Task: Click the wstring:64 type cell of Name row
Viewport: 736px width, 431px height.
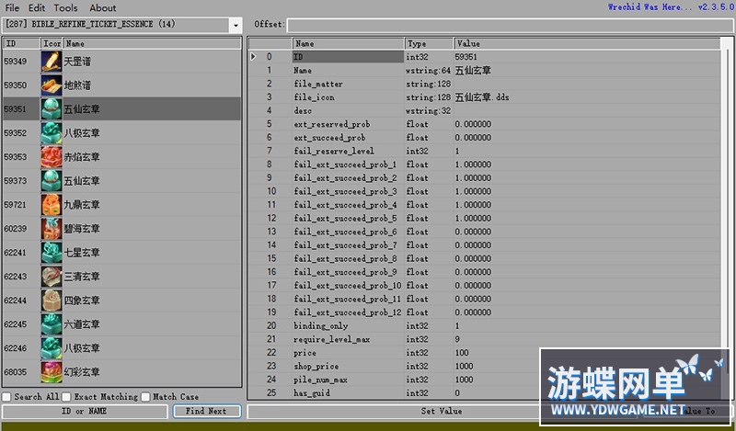Action: point(429,71)
